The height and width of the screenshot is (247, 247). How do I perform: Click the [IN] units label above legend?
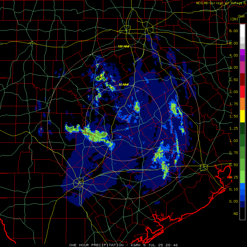click(x=234, y=19)
